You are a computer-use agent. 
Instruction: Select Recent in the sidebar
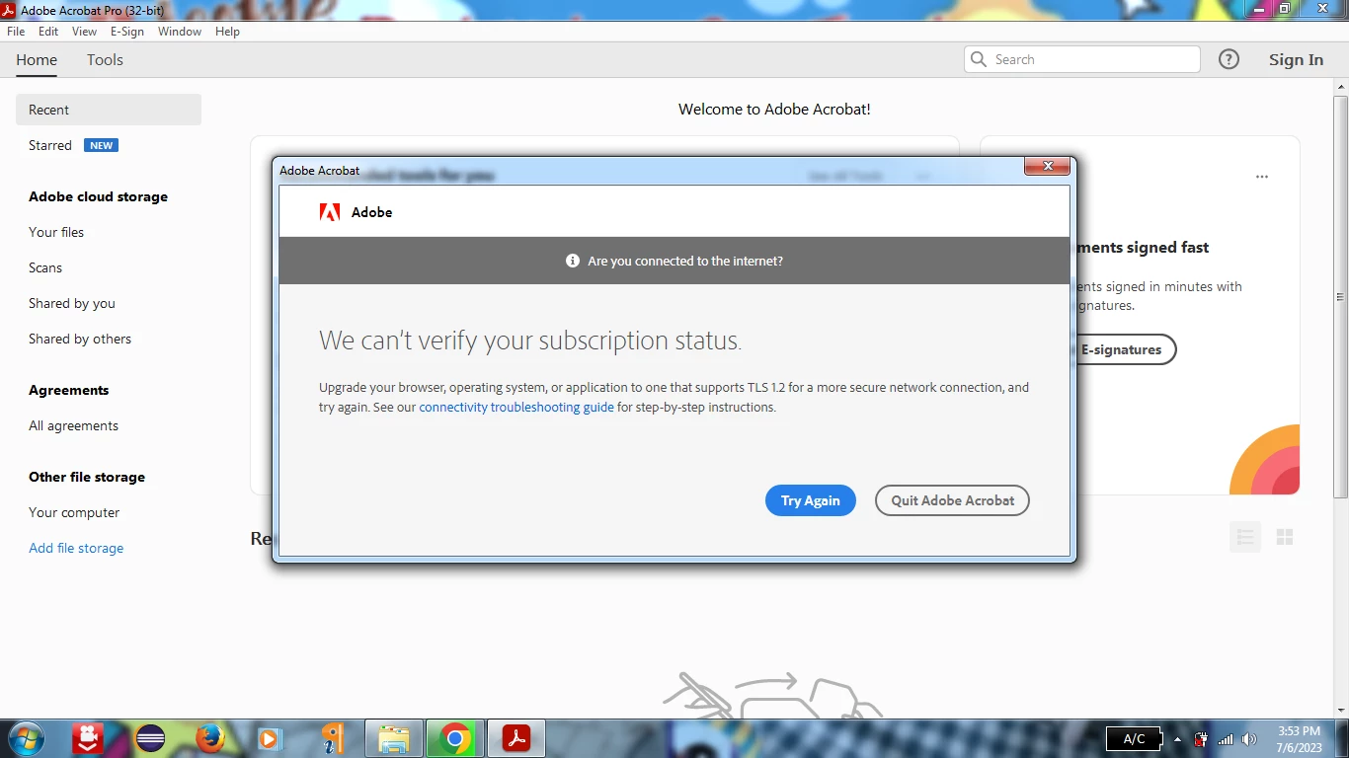(109, 110)
